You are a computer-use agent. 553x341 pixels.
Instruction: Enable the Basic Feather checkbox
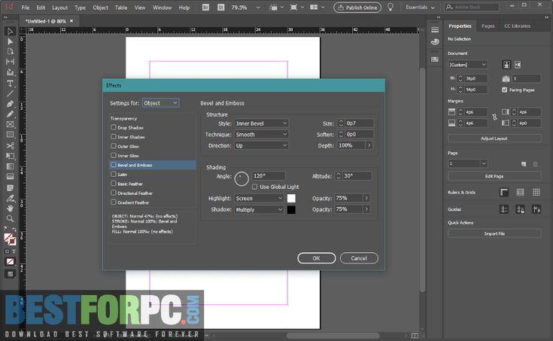click(x=113, y=183)
